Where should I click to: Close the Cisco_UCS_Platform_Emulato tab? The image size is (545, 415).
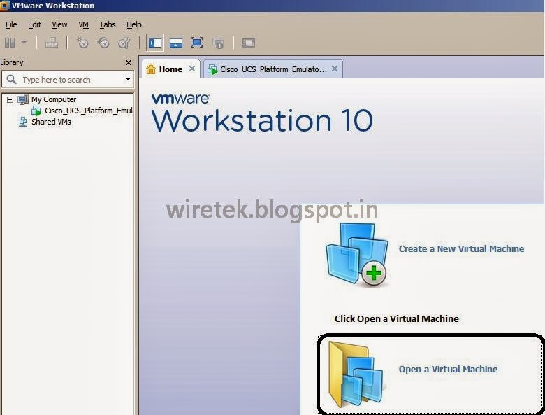click(x=335, y=69)
